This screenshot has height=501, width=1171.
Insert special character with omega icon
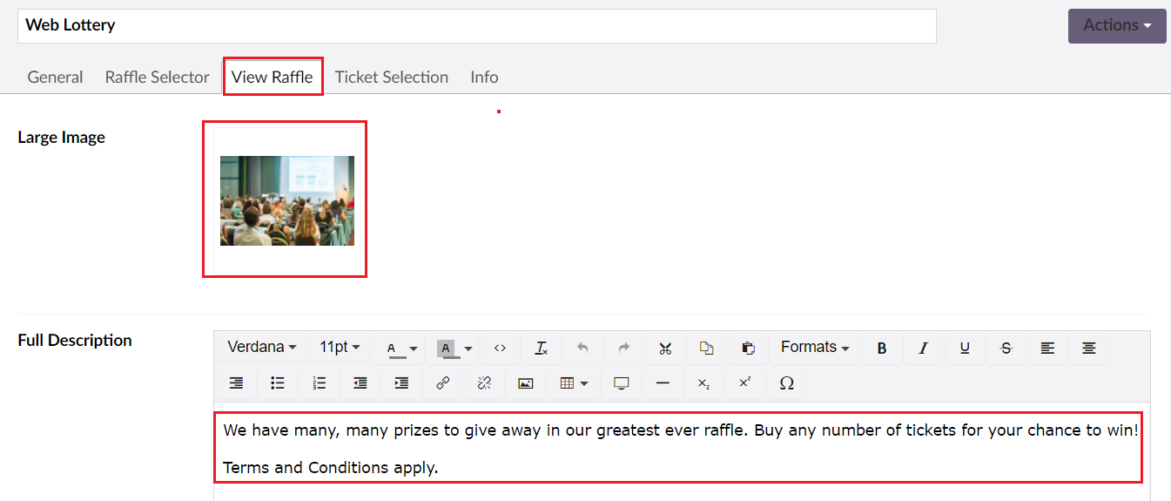[786, 383]
